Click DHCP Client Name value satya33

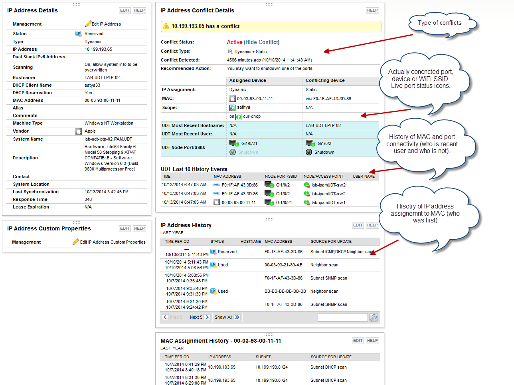click(93, 85)
